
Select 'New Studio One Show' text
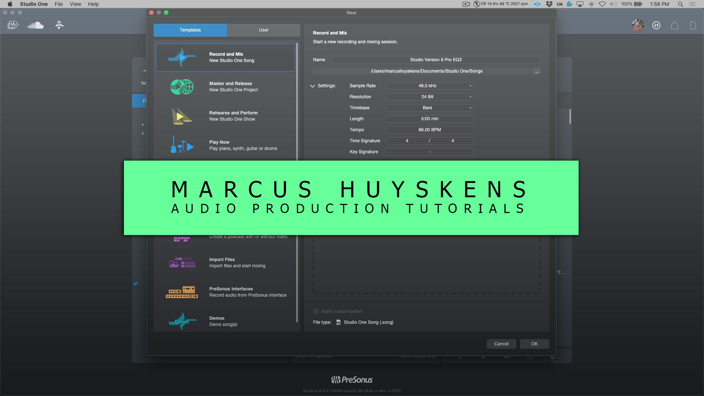coord(232,119)
